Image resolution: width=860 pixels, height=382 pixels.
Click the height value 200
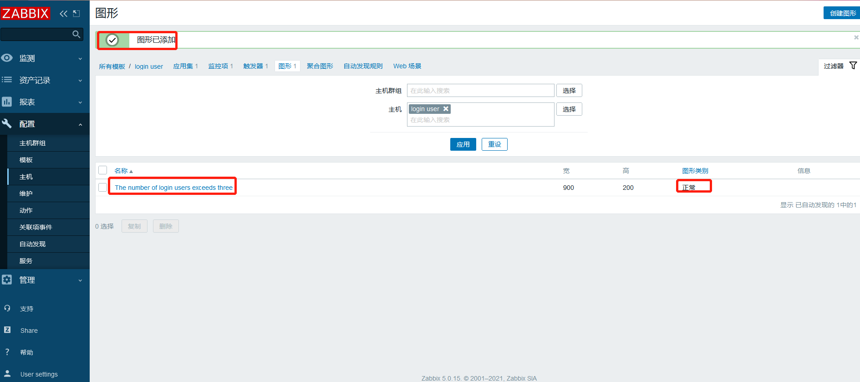pyautogui.click(x=628, y=188)
